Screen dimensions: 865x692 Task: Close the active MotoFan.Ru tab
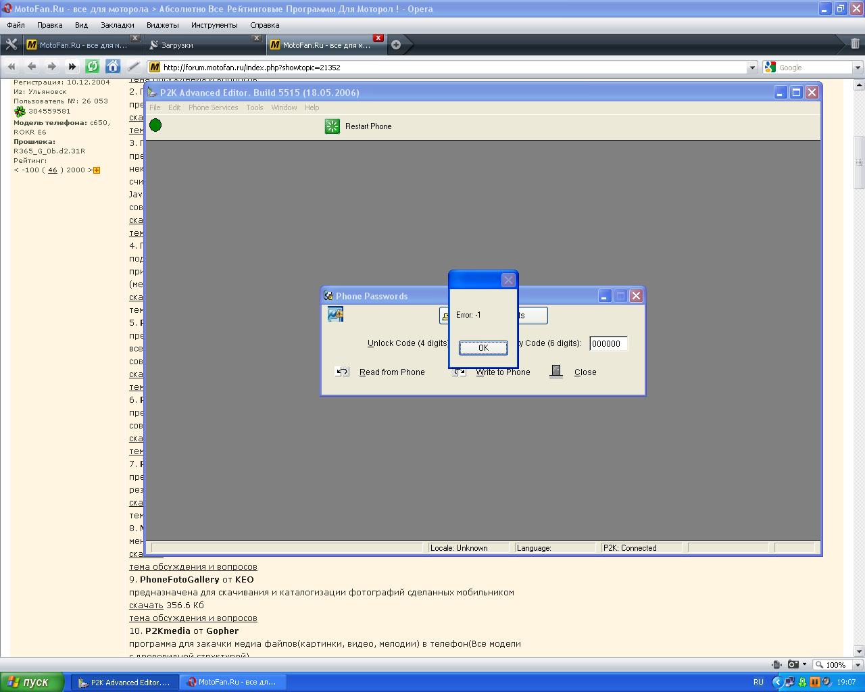tap(378, 38)
